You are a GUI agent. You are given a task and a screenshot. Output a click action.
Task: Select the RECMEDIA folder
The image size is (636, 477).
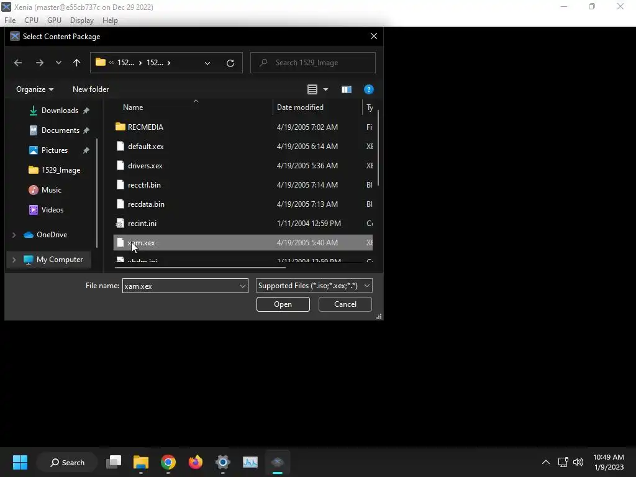[145, 127]
